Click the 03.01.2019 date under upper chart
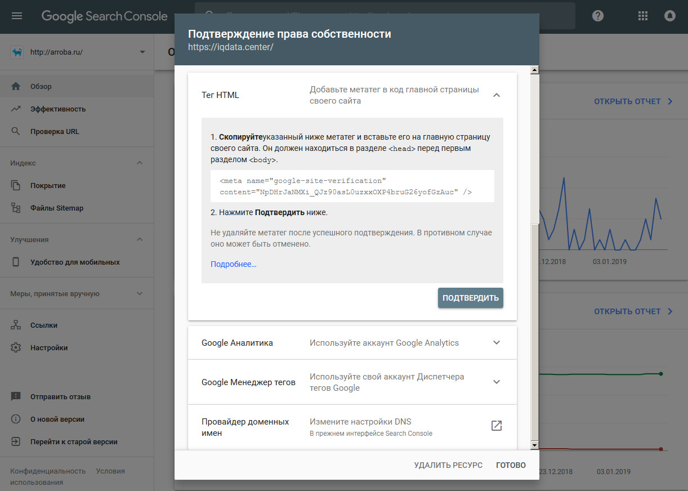The height and width of the screenshot is (491, 688). (609, 261)
